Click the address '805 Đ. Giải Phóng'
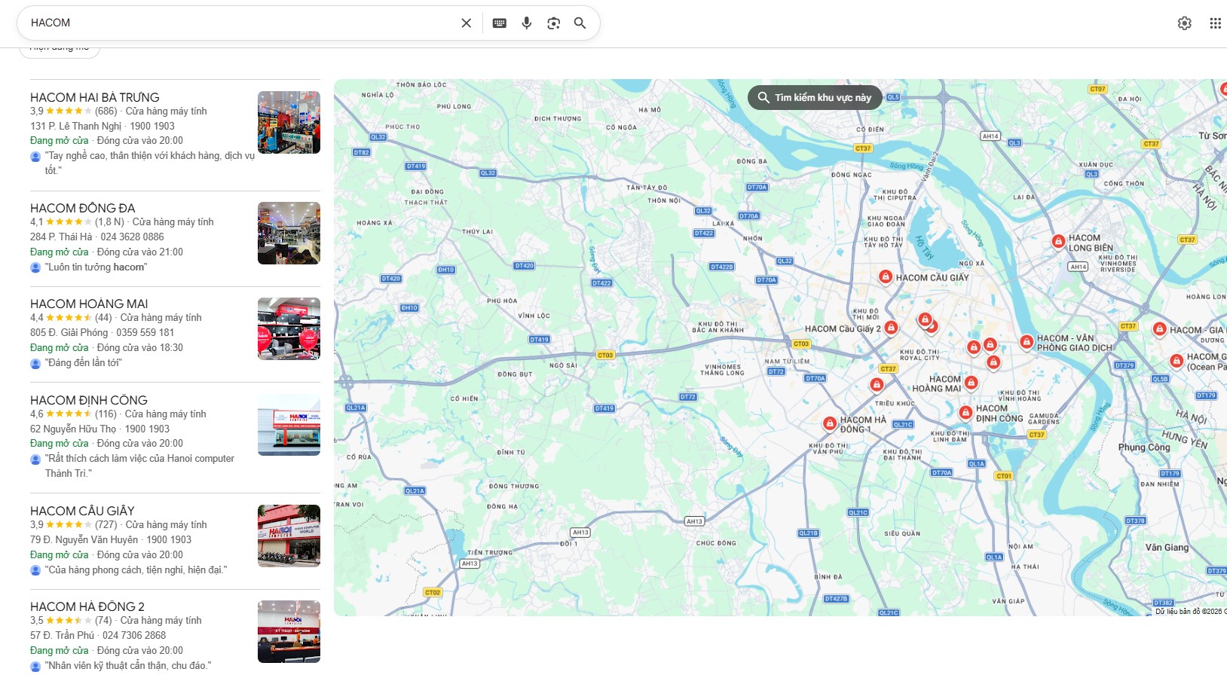1227x681 pixels. pyautogui.click(x=69, y=332)
